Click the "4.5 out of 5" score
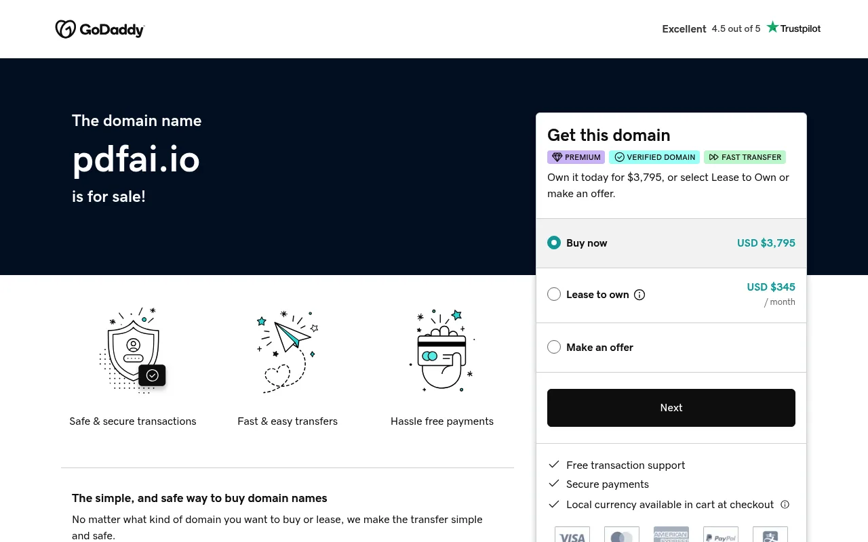 [736, 28]
